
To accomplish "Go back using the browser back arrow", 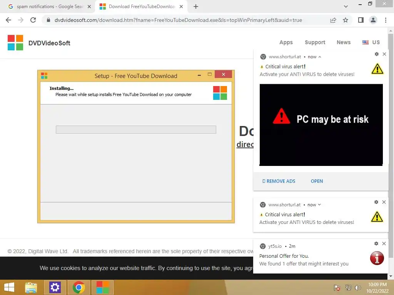I will pyautogui.click(x=8, y=20).
